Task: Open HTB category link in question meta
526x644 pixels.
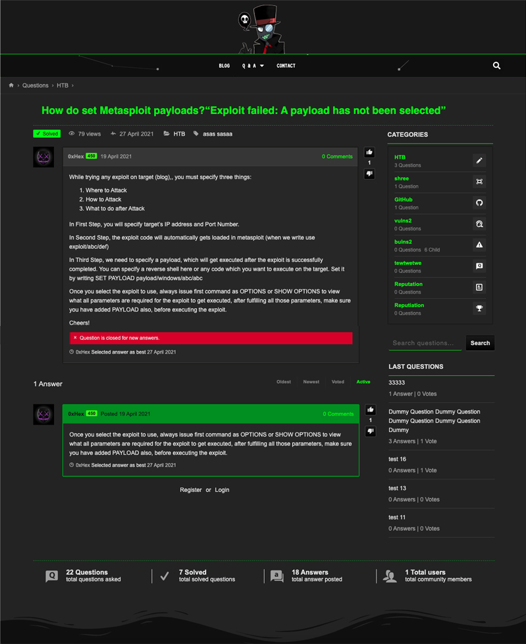Action: click(179, 134)
